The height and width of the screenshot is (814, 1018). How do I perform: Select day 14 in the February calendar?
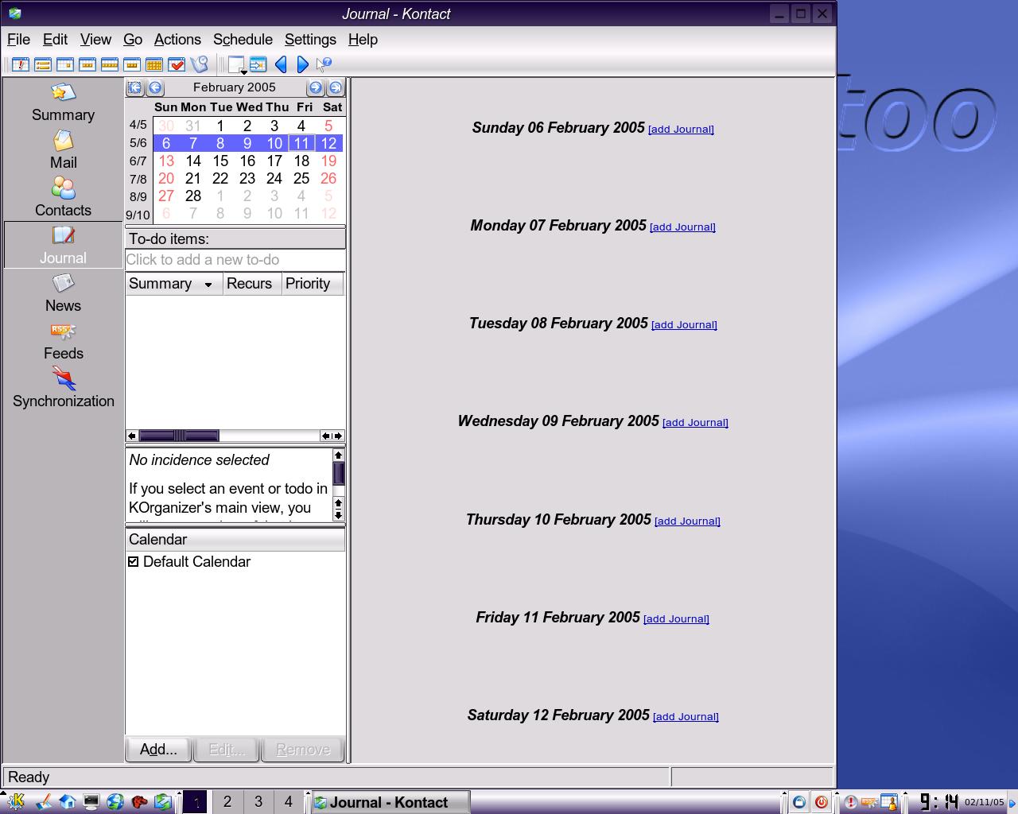pyautogui.click(x=193, y=161)
